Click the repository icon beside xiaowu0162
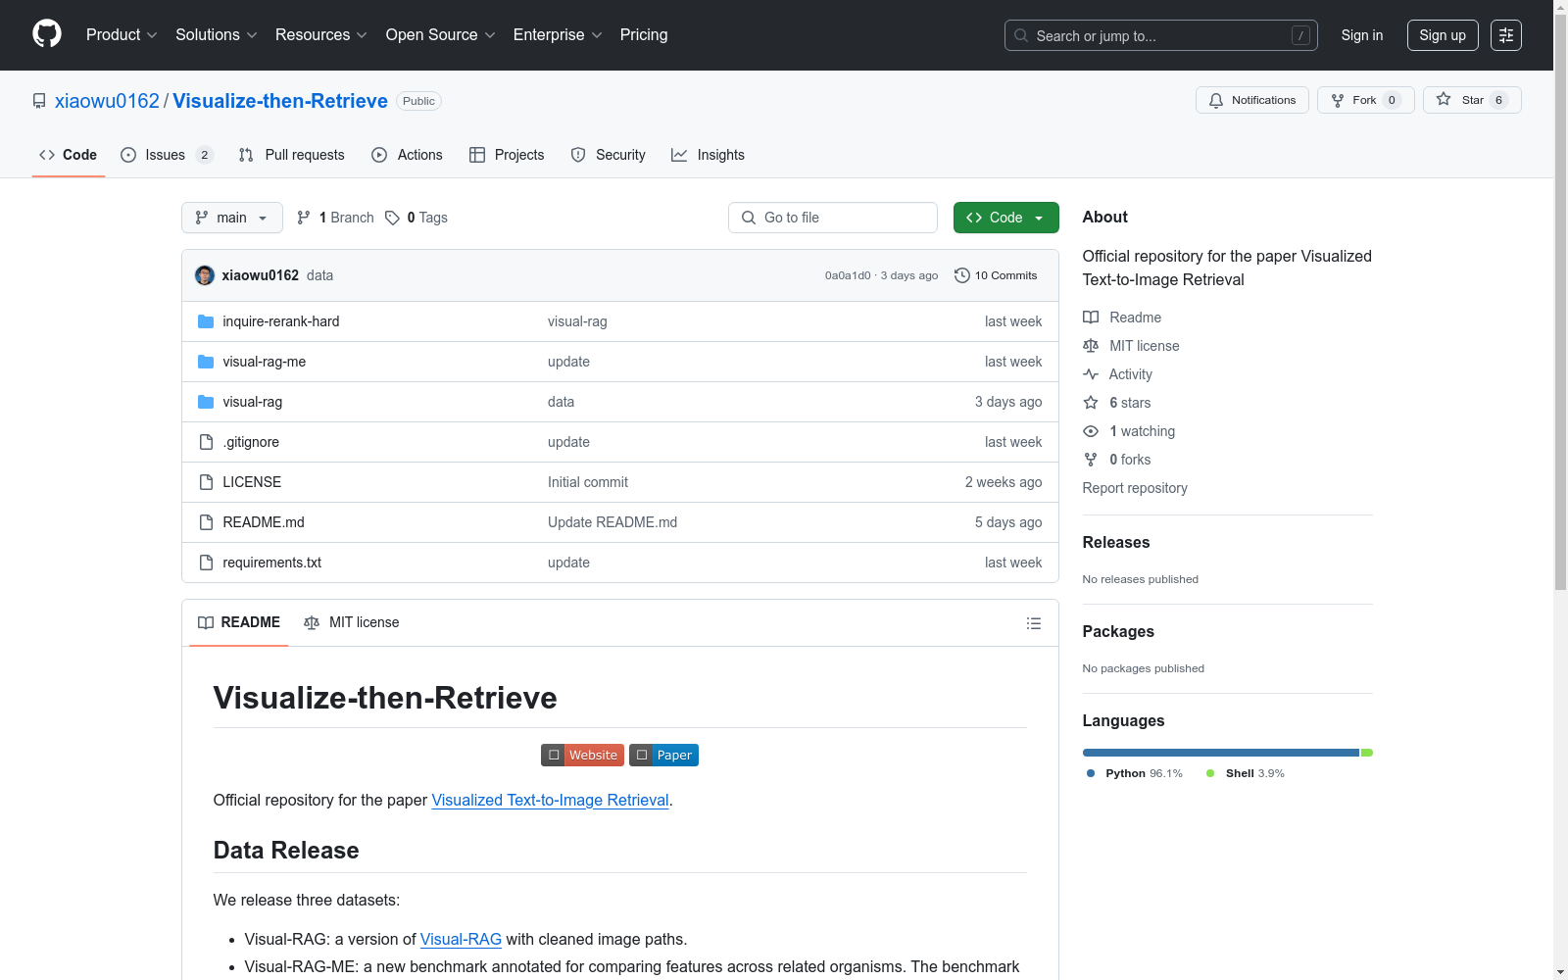The image size is (1568, 980). click(x=39, y=101)
